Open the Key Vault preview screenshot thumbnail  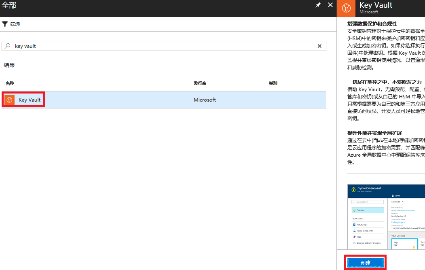[x=386, y=217]
